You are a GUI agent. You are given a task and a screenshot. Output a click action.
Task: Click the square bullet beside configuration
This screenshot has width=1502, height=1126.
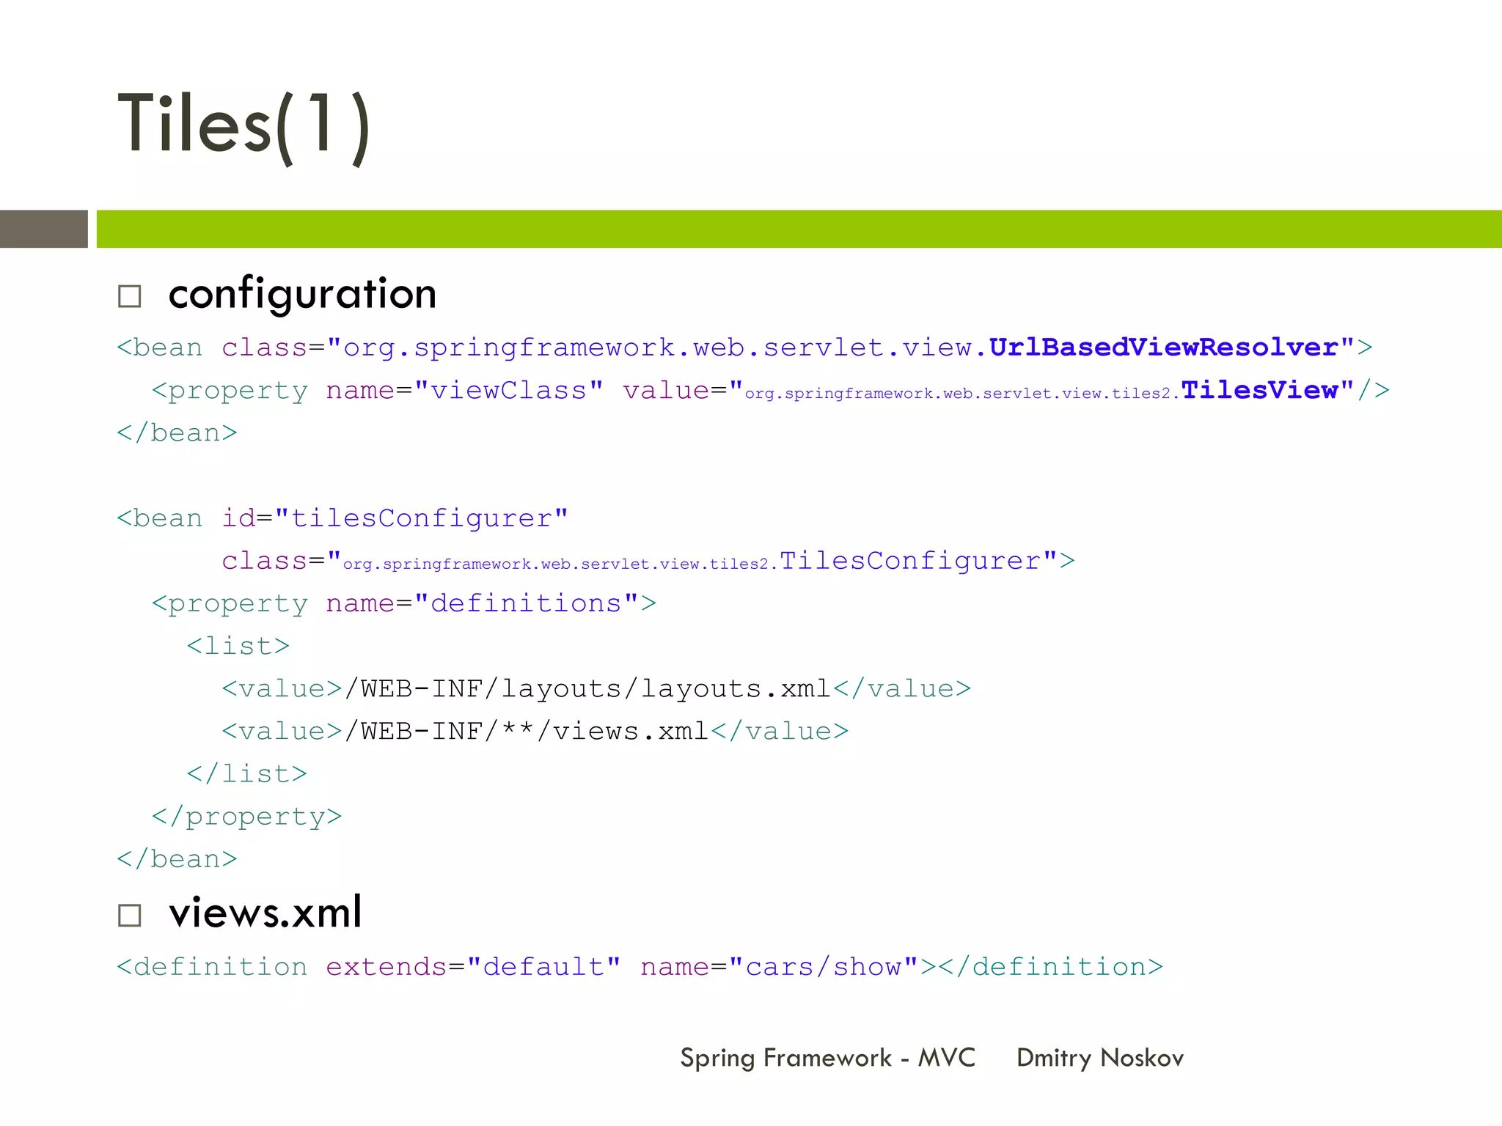130,297
